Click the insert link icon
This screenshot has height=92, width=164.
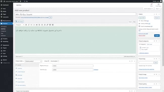(x=47, y=25)
